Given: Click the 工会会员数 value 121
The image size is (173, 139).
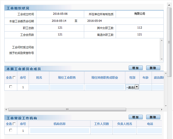Looking at the screenshot, I should click(60, 34).
